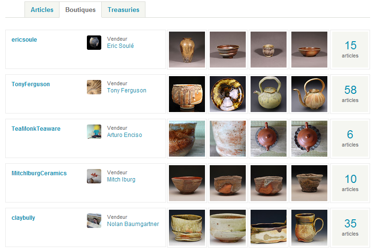
Task: Open claybully's handled mug thumbnail
Action: [310, 228]
